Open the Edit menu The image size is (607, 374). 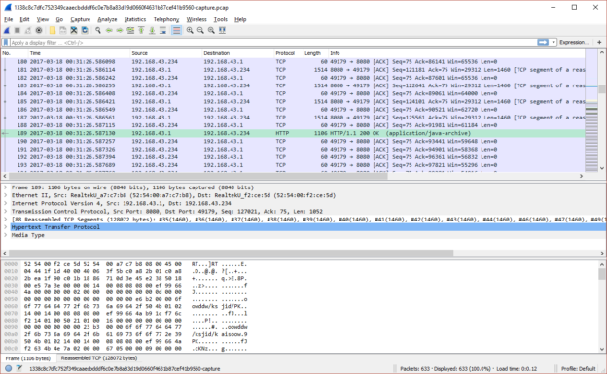point(24,19)
